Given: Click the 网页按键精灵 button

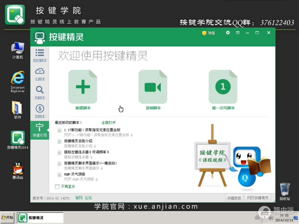Looking at the screenshot, I should point(258,198).
